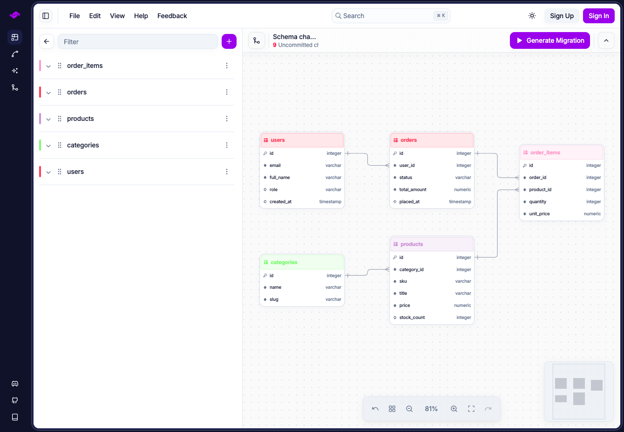
Task: Click the fit-to-screen icon in the canvas toolbar
Action: [x=471, y=409]
